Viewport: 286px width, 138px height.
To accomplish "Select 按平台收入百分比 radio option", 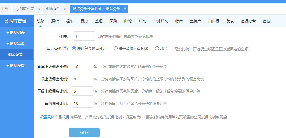I will (x=116, y=49).
